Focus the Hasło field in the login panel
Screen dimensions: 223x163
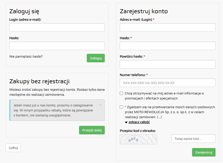click(x=57, y=46)
